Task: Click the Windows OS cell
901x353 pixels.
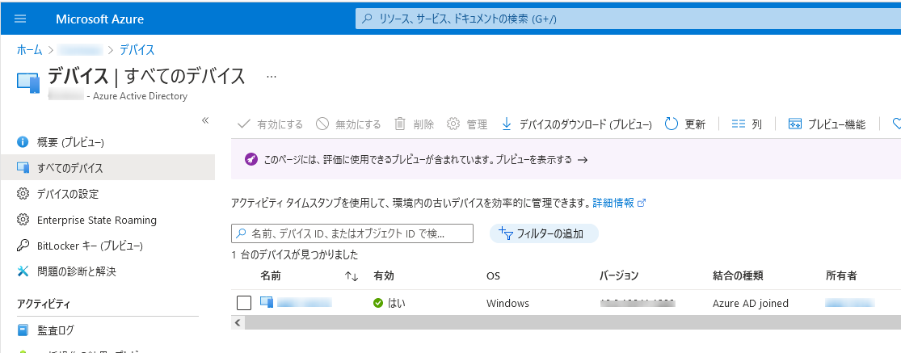Action: pyautogui.click(x=507, y=303)
